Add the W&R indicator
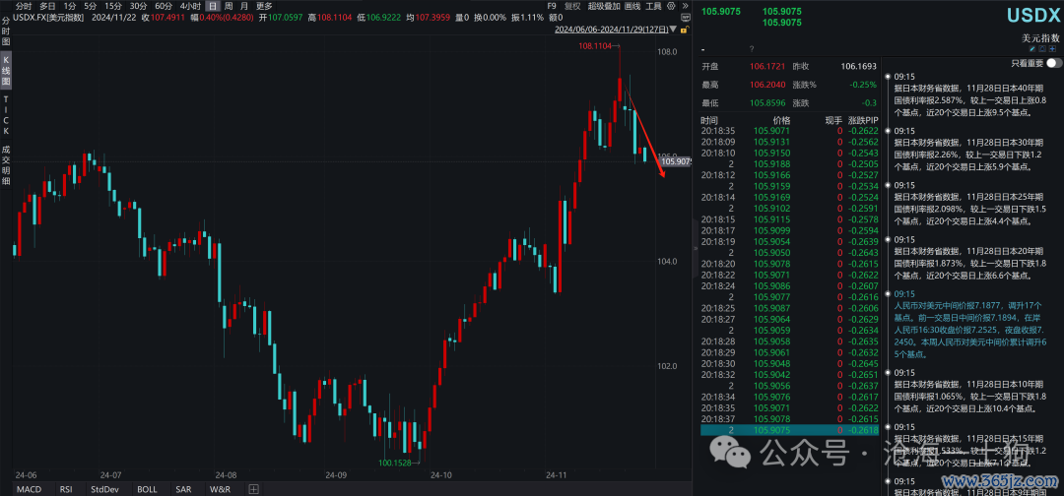This screenshot has width=1064, height=496. tap(220, 488)
